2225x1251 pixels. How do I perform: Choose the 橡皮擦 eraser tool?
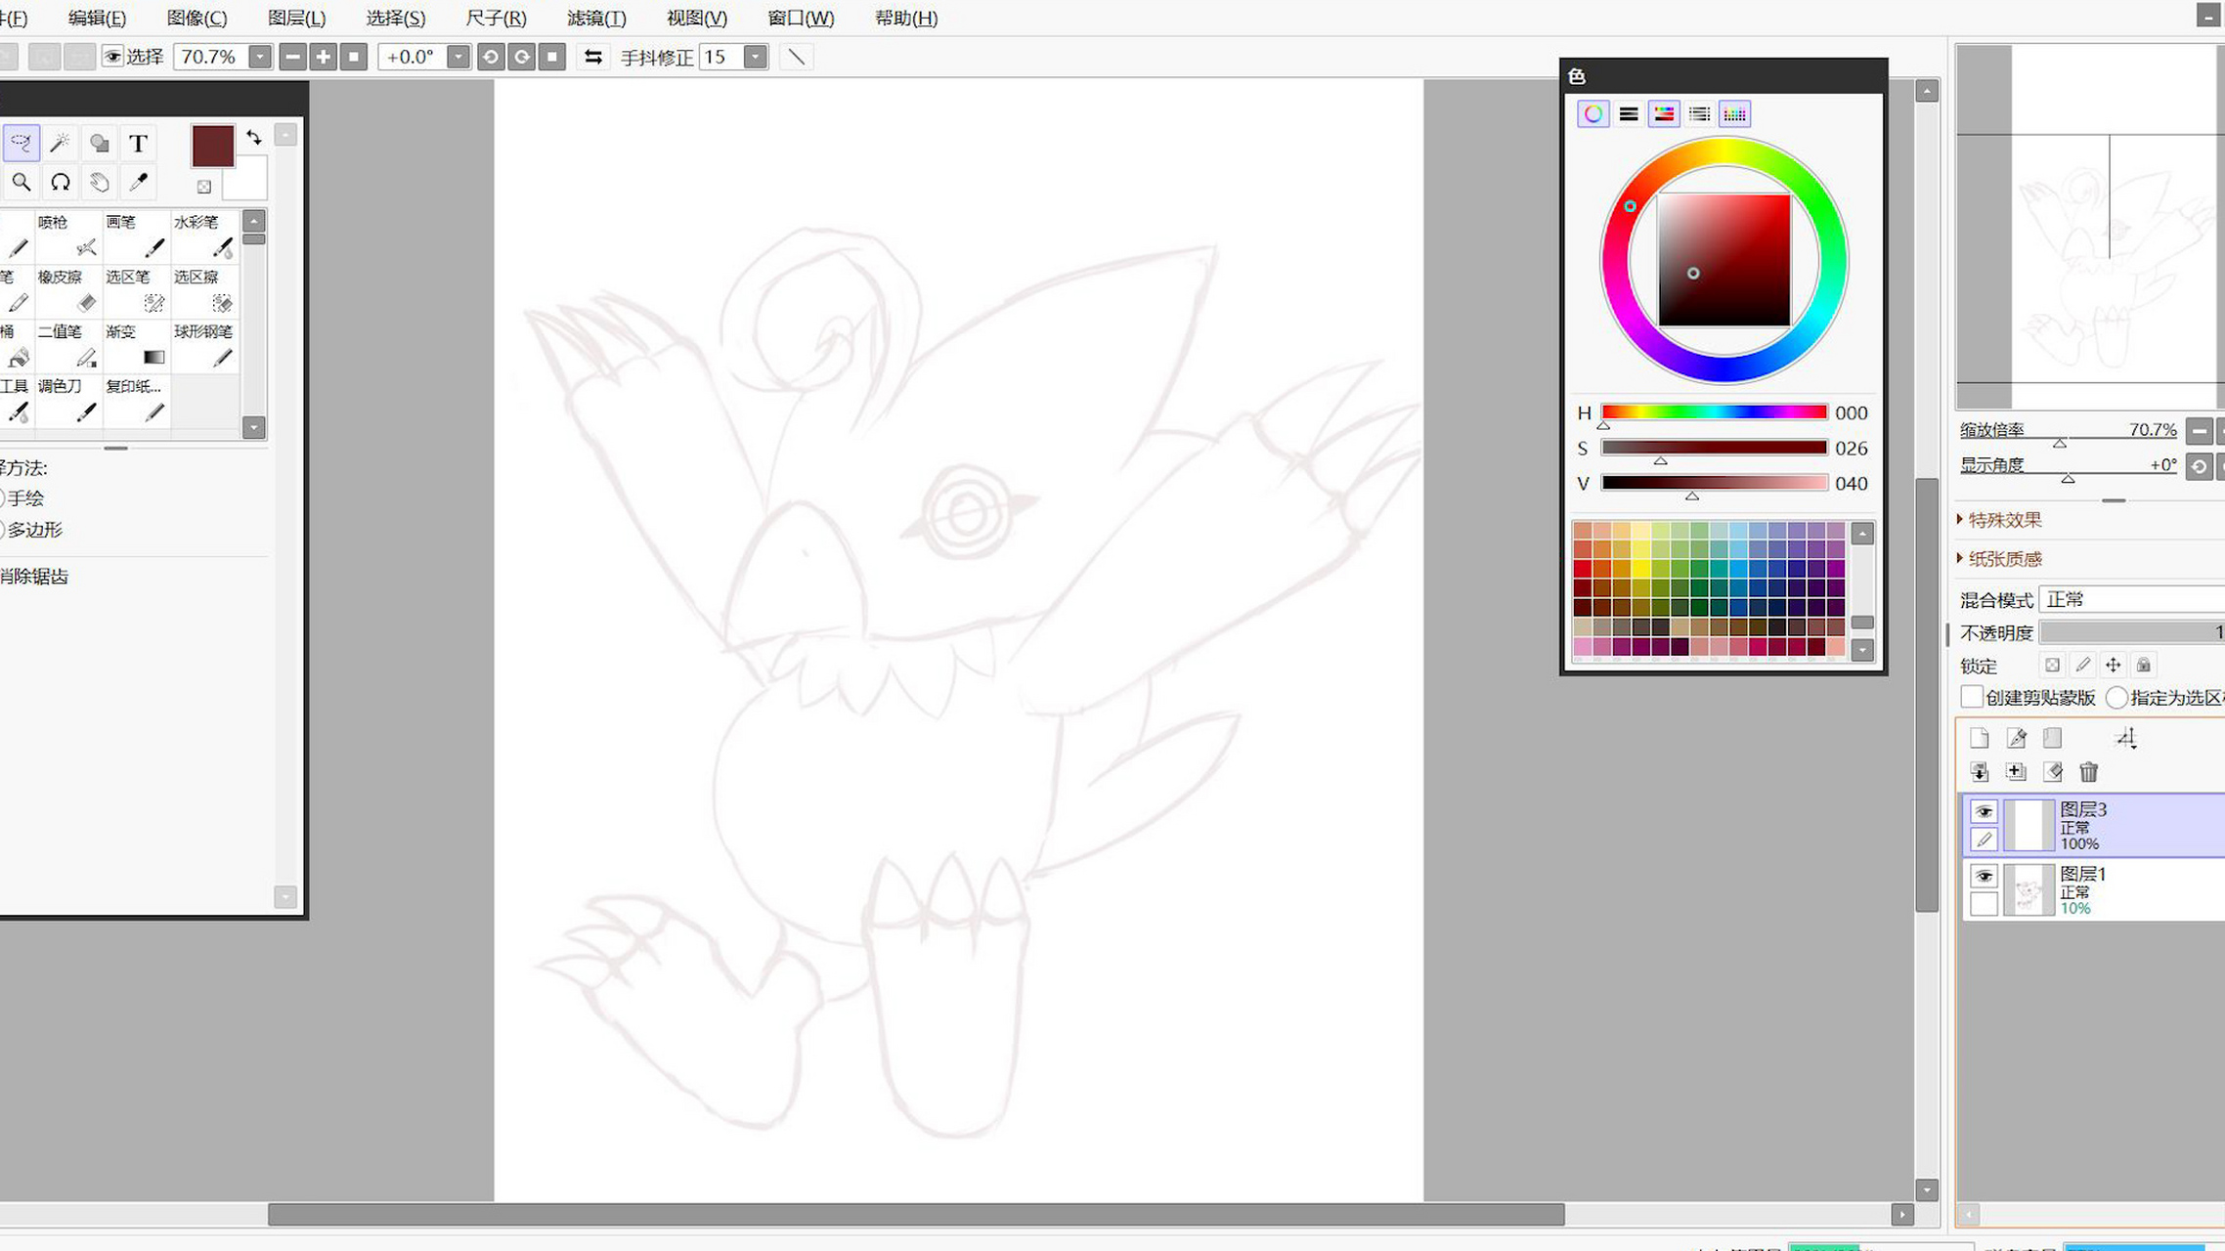coord(68,291)
